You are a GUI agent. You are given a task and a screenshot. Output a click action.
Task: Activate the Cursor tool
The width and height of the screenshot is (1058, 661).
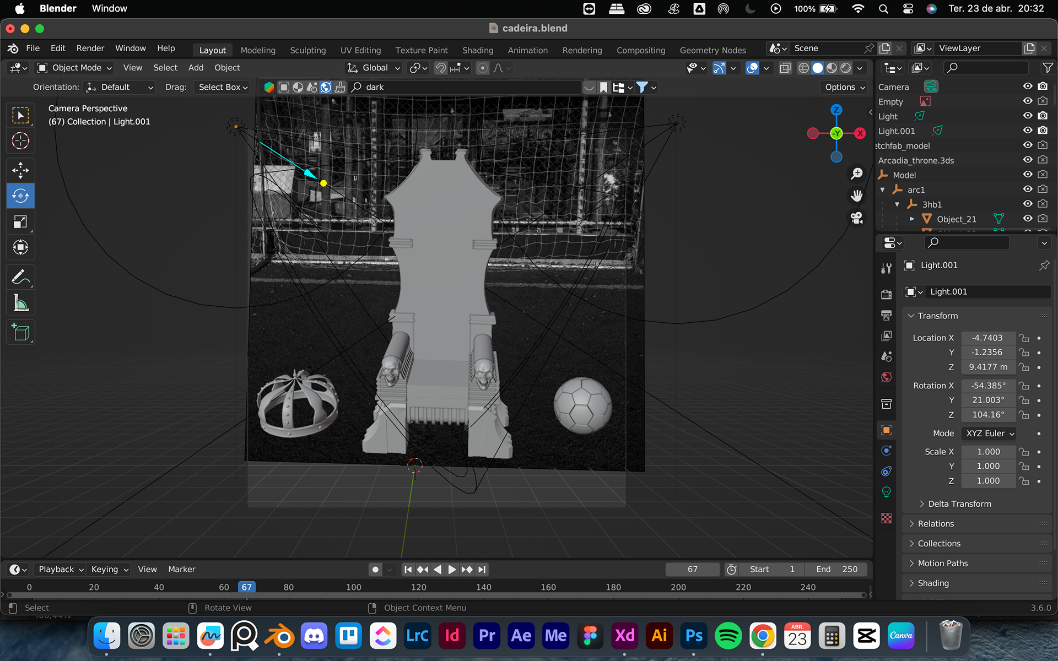pos(20,141)
